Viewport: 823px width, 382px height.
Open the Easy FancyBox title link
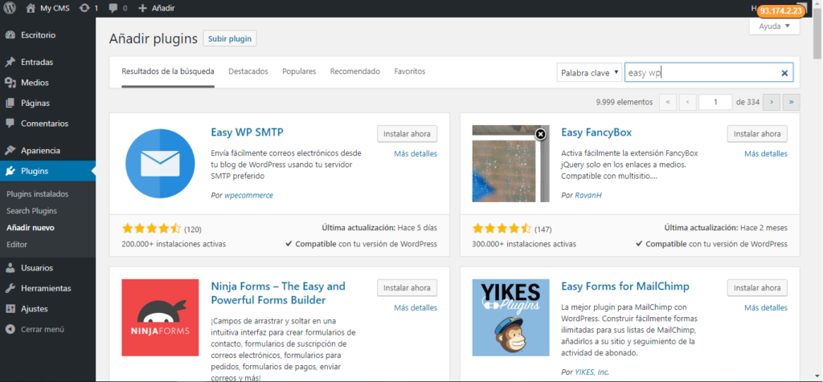(596, 132)
